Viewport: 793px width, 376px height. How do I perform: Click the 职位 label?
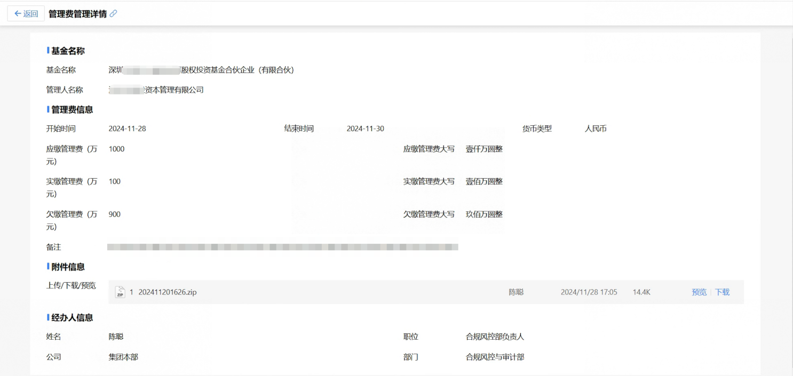pos(411,337)
